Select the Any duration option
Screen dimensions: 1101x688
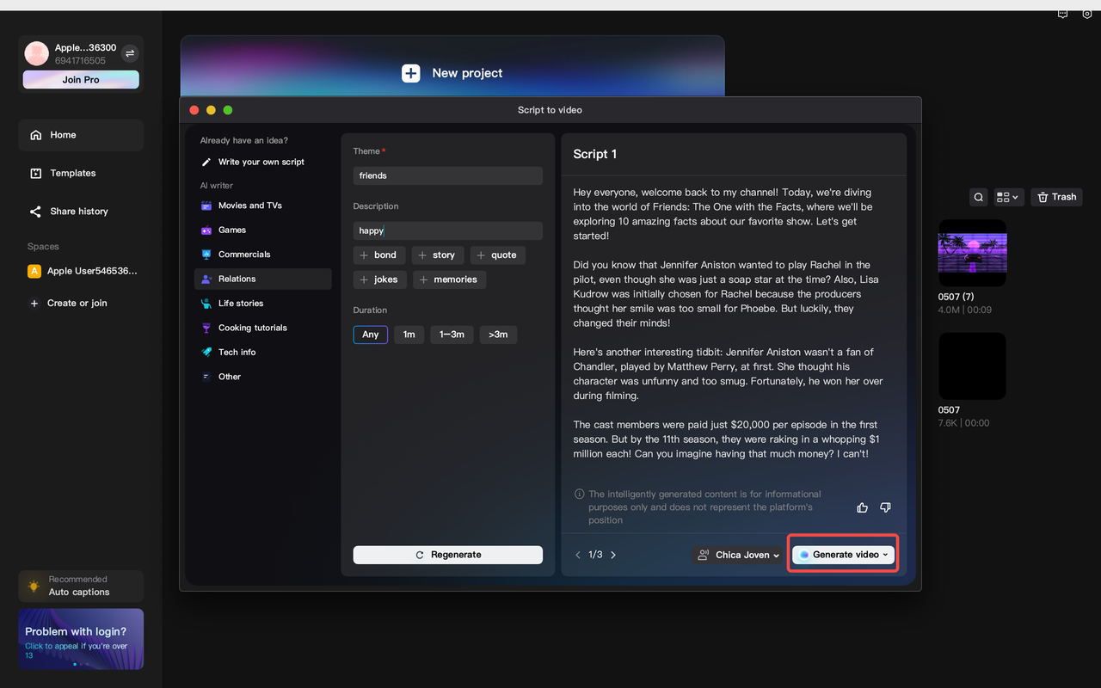pyautogui.click(x=370, y=335)
